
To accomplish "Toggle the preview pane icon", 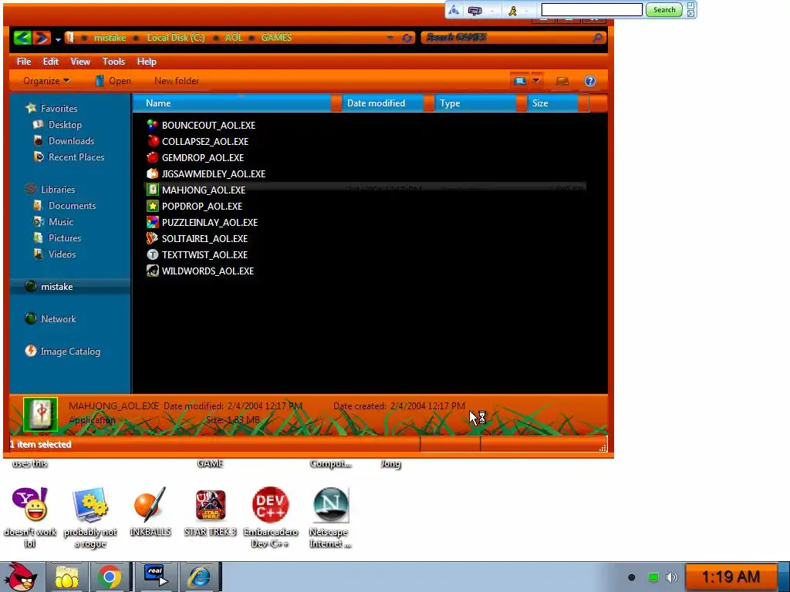I will [x=562, y=81].
